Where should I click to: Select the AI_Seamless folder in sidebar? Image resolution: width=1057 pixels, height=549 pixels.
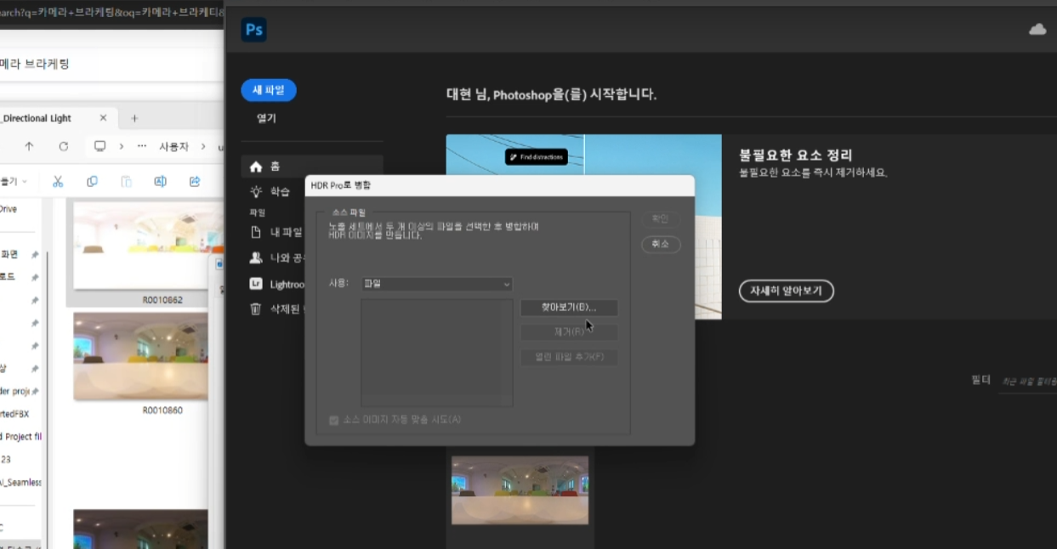tap(21, 483)
